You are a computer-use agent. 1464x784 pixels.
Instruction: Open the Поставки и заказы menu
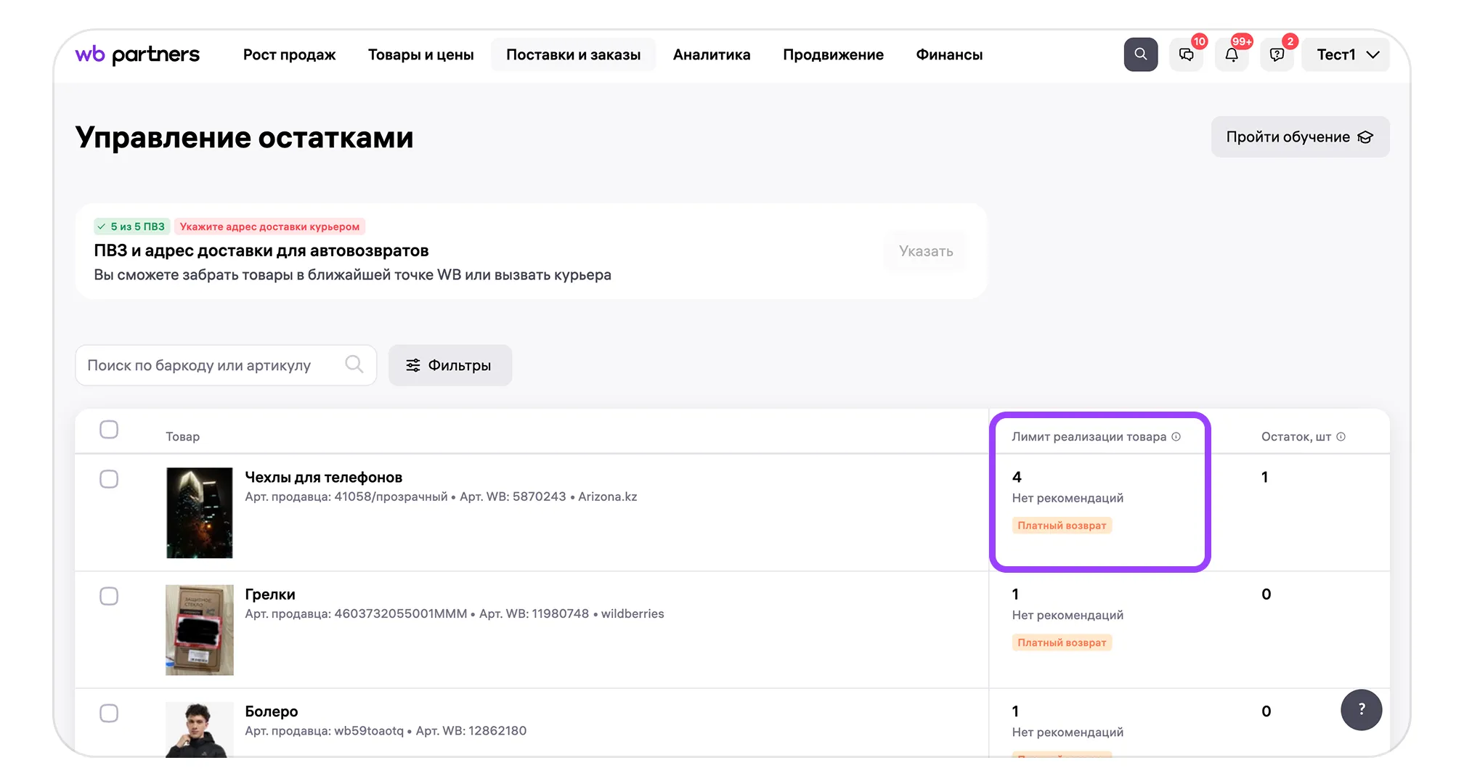[573, 55]
